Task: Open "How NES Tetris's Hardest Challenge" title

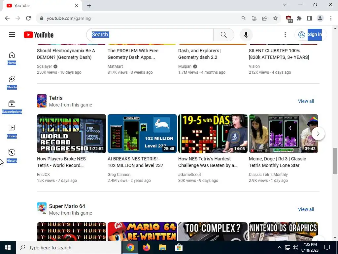Action: (208, 162)
